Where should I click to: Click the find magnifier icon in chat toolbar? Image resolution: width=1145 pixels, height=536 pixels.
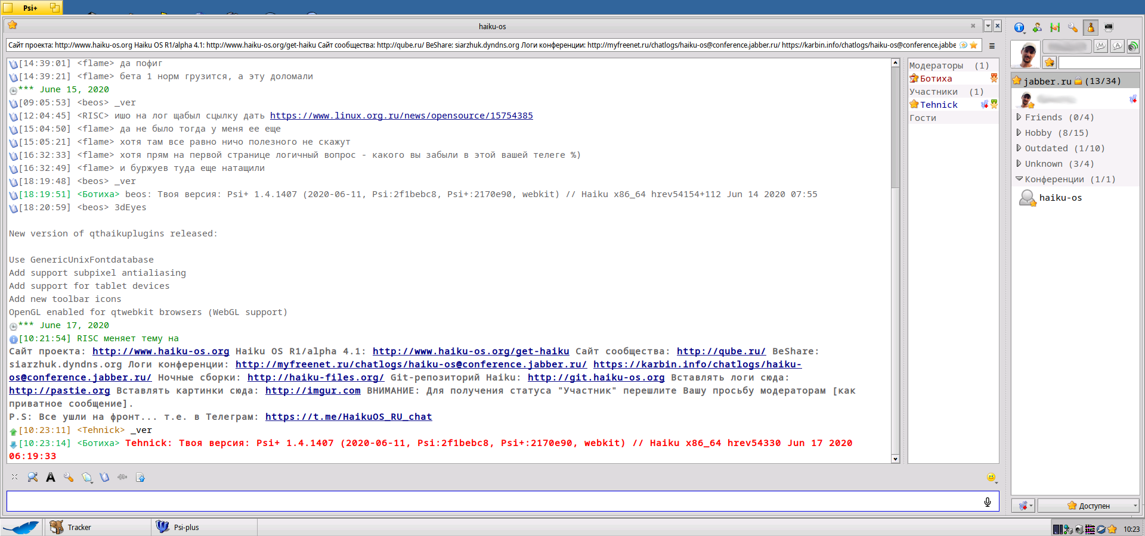tap(33, 477)
